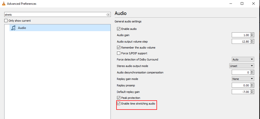
Task: Increase Audio gain with up arrow
Action: 252,34
